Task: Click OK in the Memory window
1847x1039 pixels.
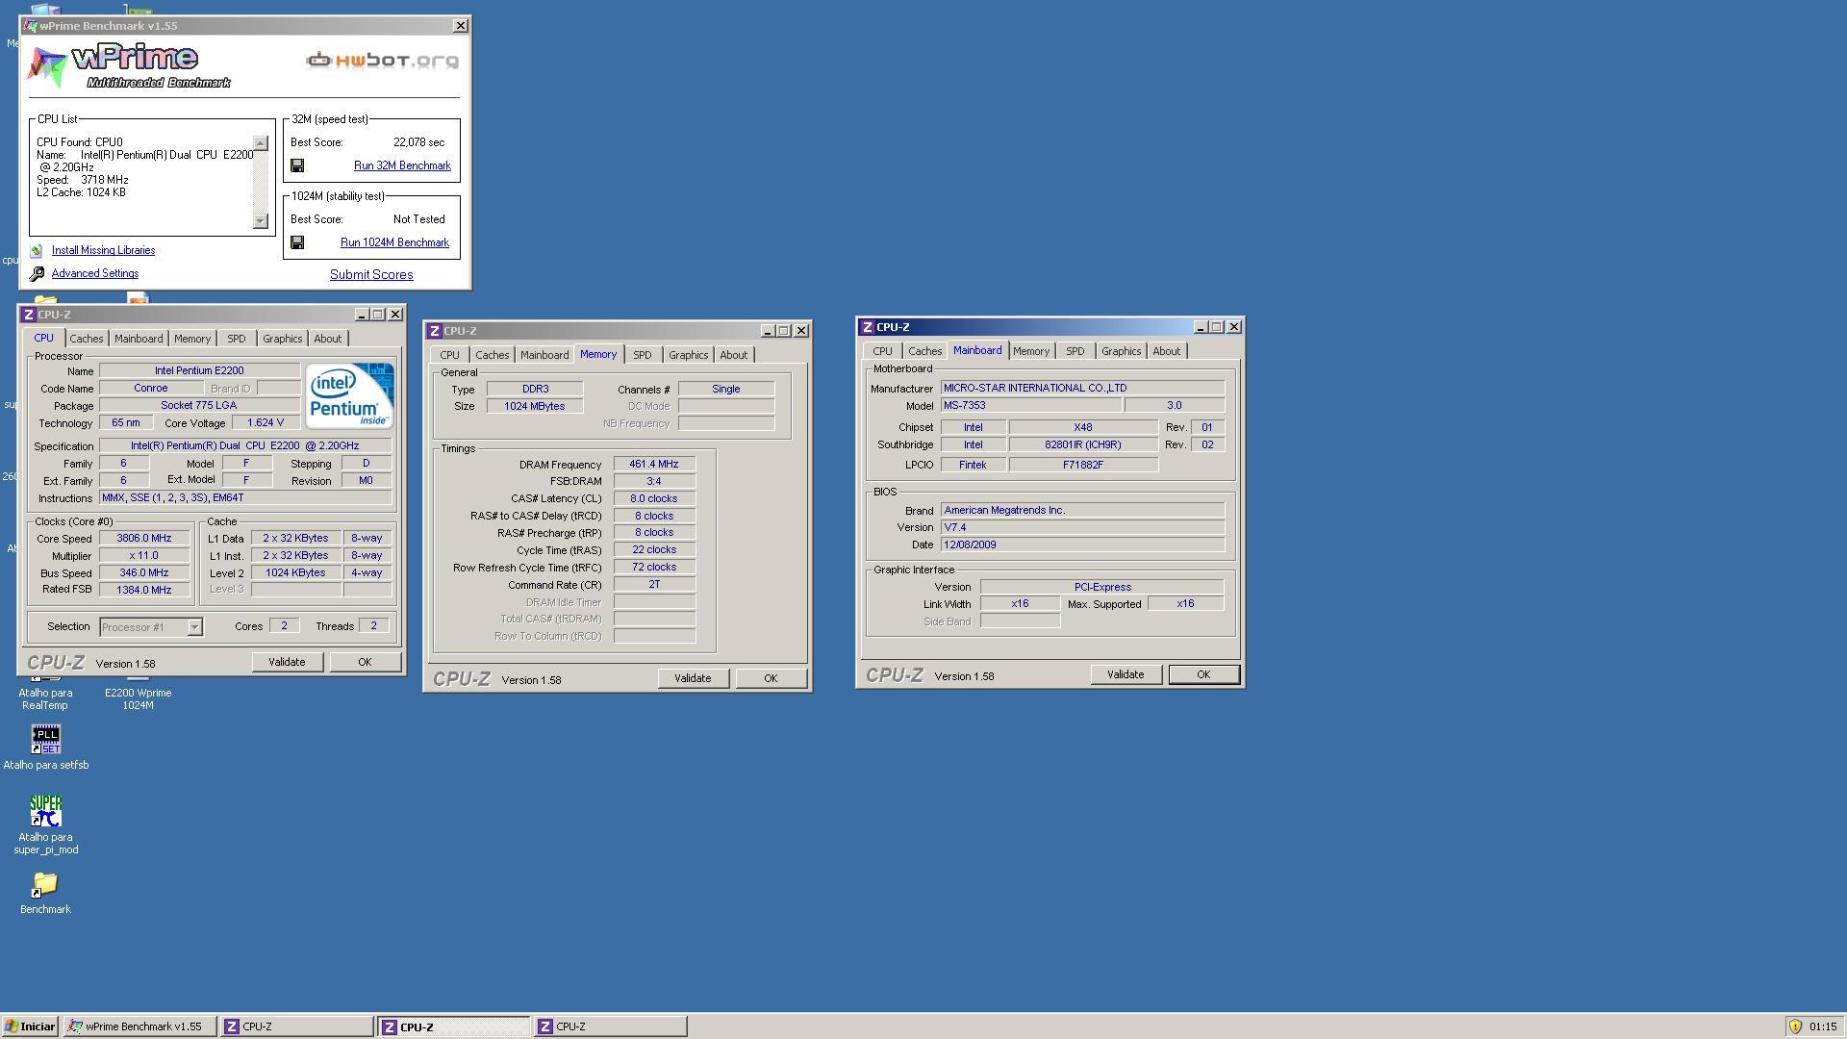Action: click(x=771, y=678)
